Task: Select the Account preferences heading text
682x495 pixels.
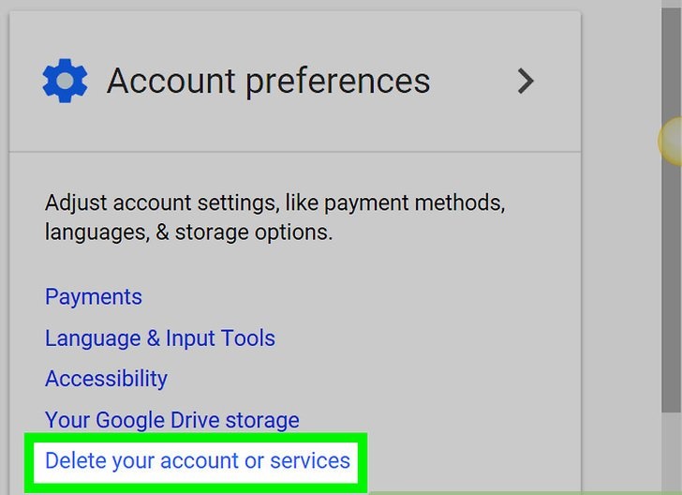Action: pos(268,82)
